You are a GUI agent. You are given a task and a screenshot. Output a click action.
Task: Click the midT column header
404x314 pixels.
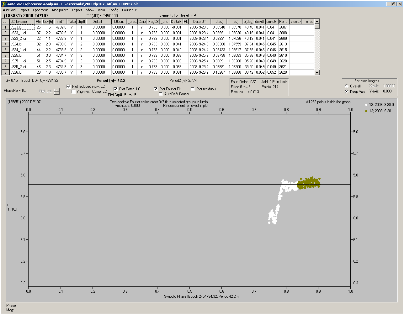click(x=61, y=22)
